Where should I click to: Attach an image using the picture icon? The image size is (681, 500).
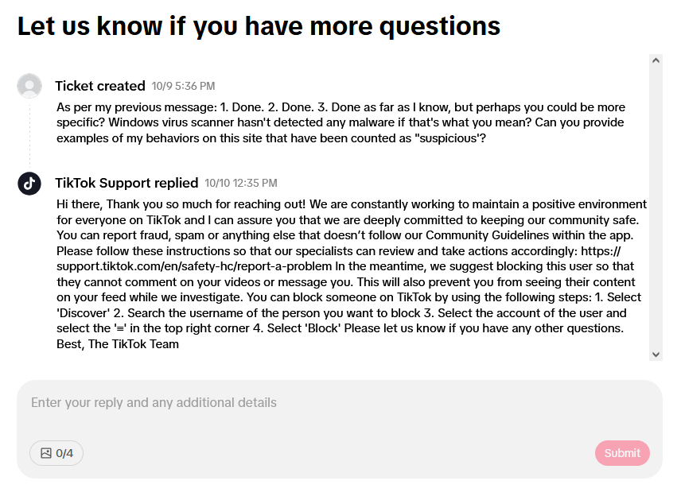point(46,453)
